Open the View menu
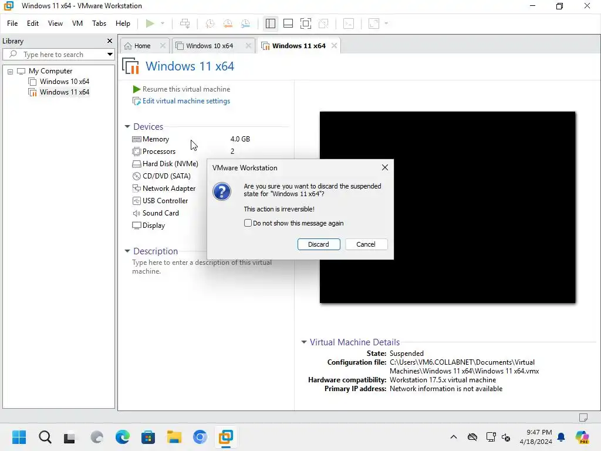Image resolution: width=601 pixels, height=451 pixels. [55, 23]
